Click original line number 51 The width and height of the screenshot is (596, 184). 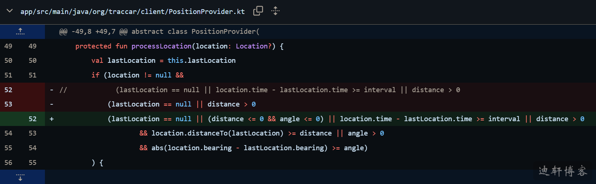coord(8,75)
